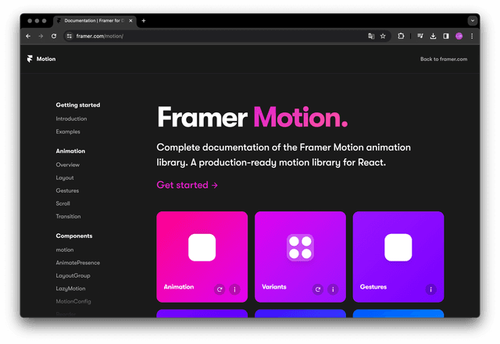Open LazyMotion in the sidebar
The width and height of the screenshot is (500, 344).
pos(70,289)
